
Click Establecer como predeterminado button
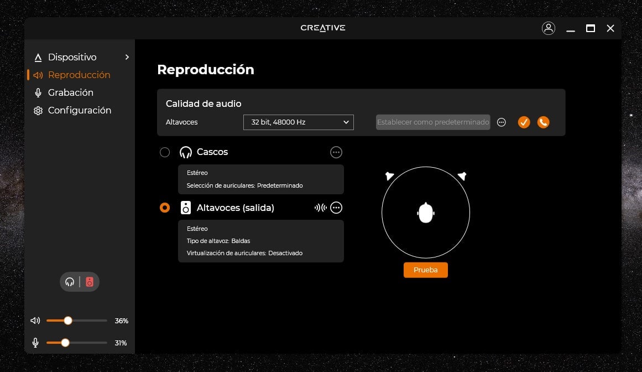click(433, 122)
